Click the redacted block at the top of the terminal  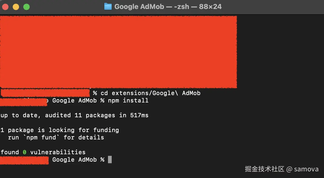pyautogui.click(x=118, y=51)
